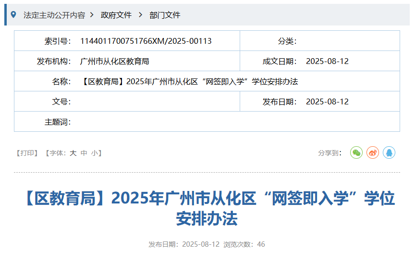Click the 分享到 label
The height and width of the screenshot is (253, 415).
pyautogui.click(x=330, y=153)
